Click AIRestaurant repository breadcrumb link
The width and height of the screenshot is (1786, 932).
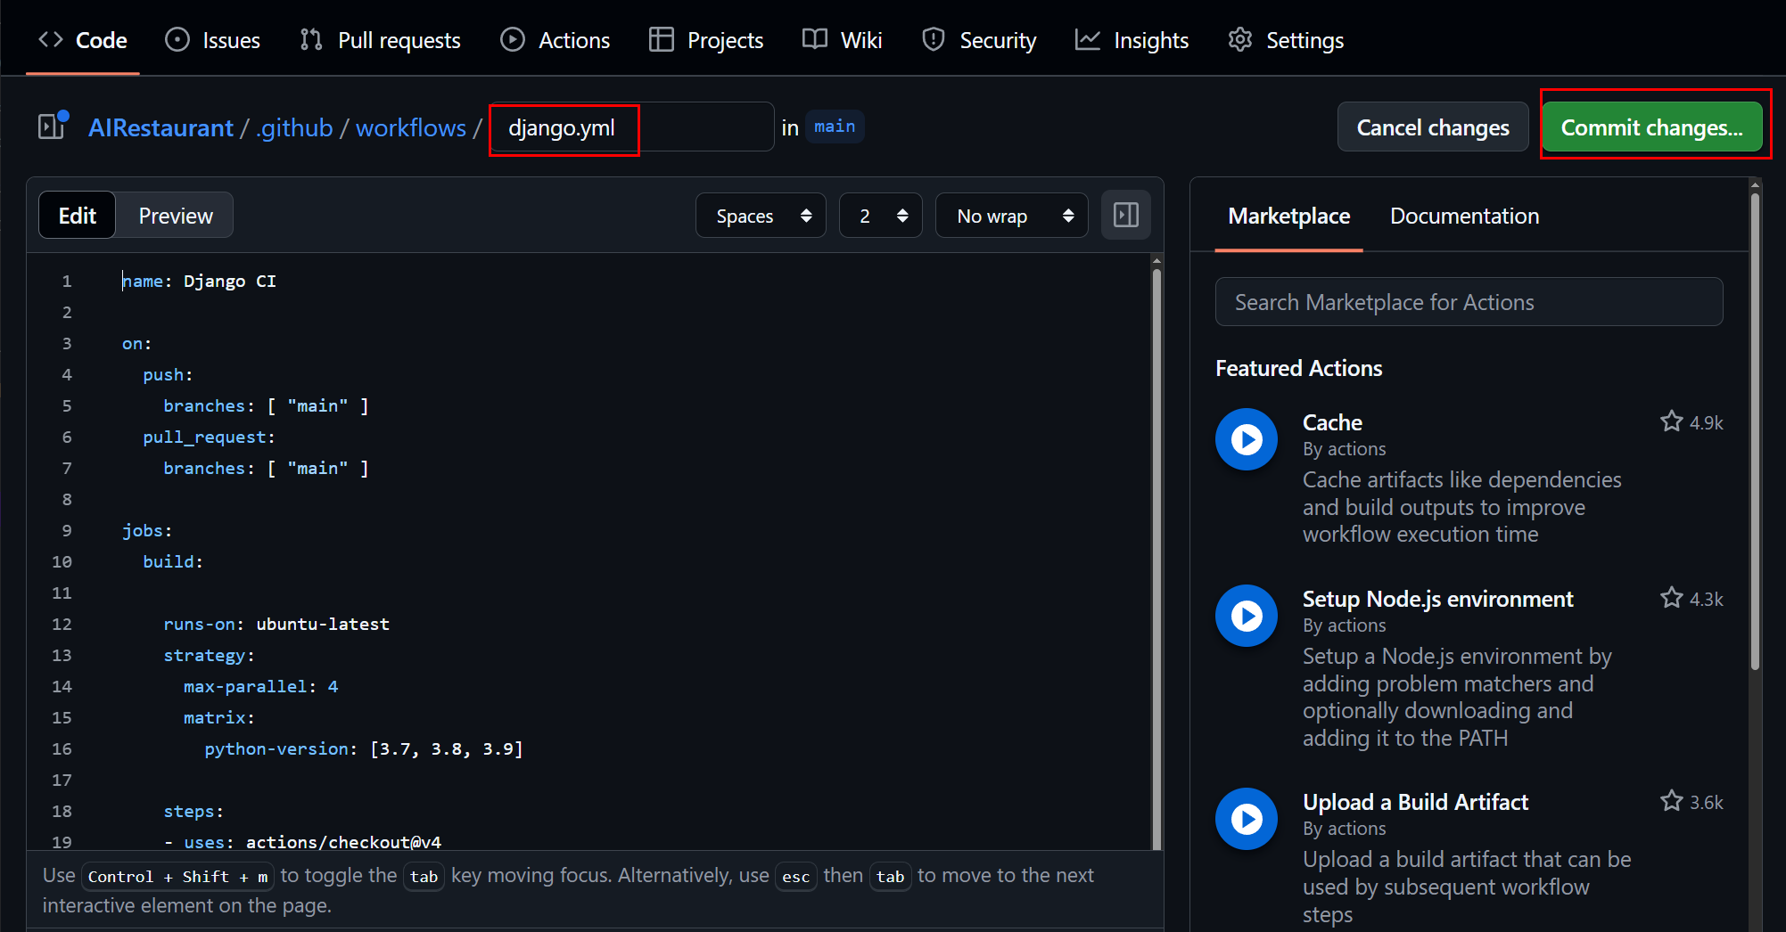[160, 127]
